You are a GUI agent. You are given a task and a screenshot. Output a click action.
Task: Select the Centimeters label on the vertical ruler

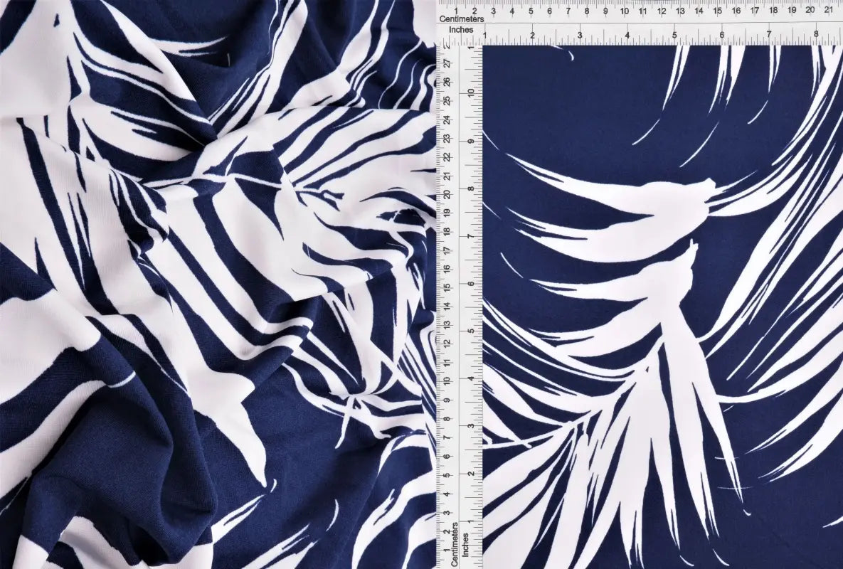pyautogui.click(x=454, y=543)
